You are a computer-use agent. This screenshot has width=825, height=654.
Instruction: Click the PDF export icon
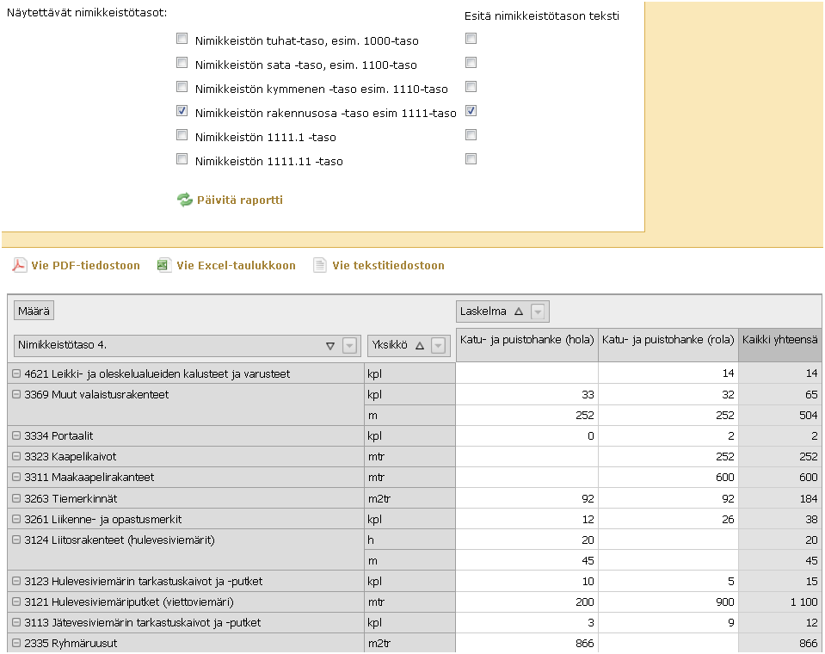19,266
